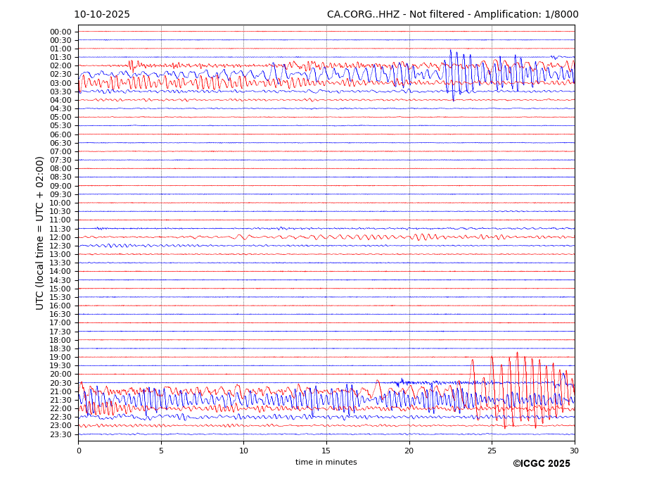Select the 19:00 time row label
Viewport: 652px width, 490px height.
click(60, 357)
